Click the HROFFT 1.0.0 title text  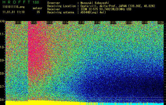point(21,2)
